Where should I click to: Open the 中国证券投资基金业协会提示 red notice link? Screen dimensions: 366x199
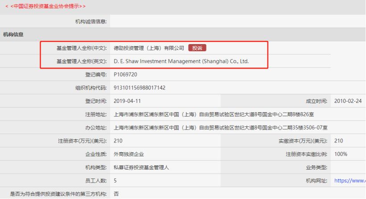point(45,6)
